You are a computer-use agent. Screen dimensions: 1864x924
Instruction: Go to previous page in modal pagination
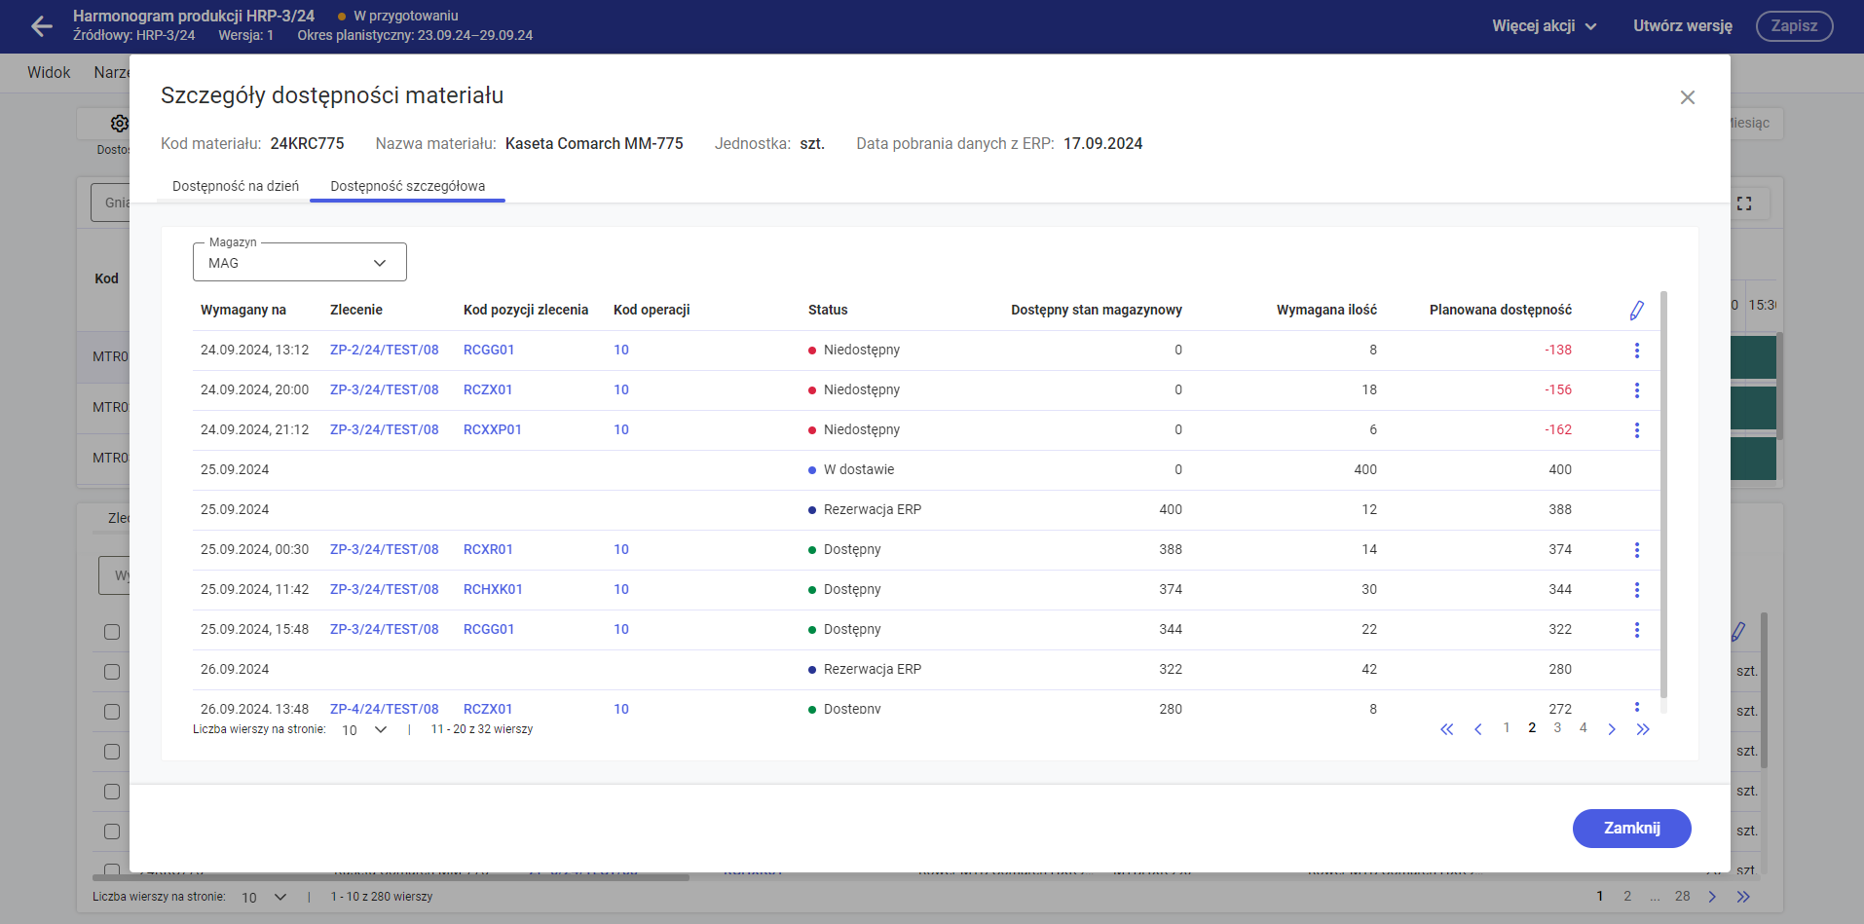1477,729
